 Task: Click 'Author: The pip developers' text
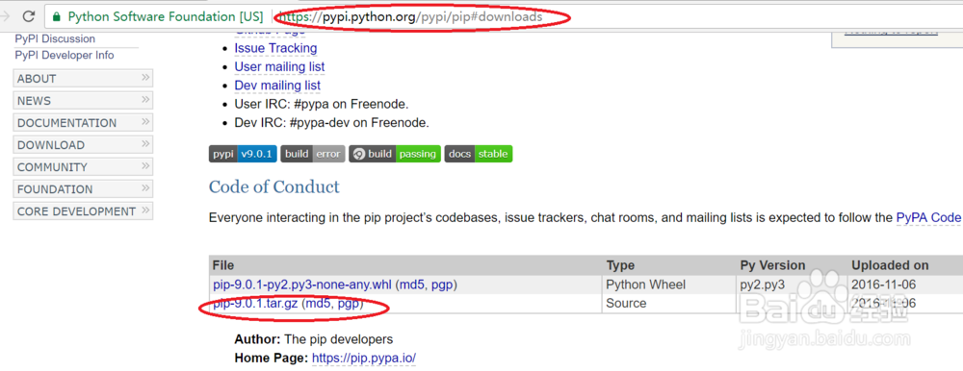tap(313, 339)
